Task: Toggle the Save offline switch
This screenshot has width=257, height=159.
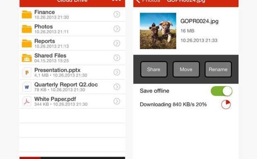Action: click(x=221, y=91)
